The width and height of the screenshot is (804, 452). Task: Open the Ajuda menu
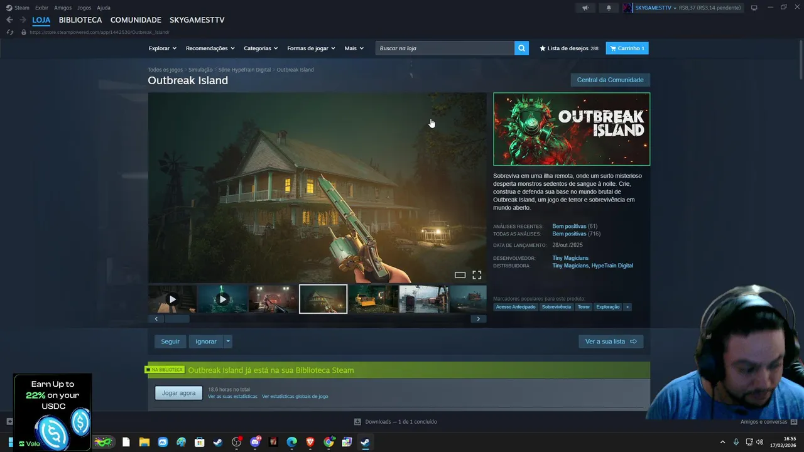104,8
